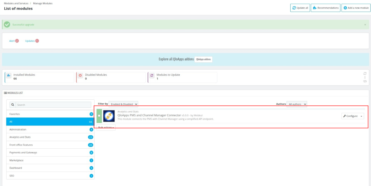Viewport: 371px width, 186px height.
Task: Click the Disabled Modules power icon
Action: click(80, 77)
